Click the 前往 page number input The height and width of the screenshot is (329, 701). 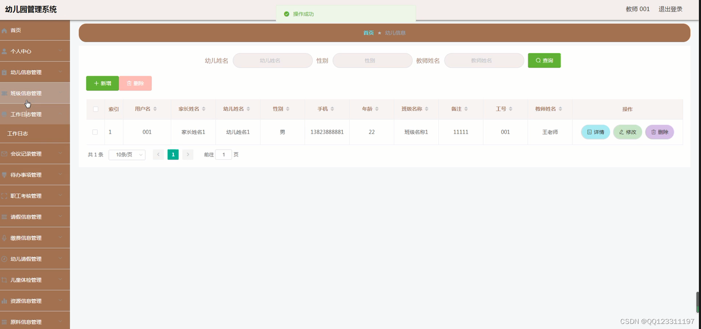(x=223, y=155)
